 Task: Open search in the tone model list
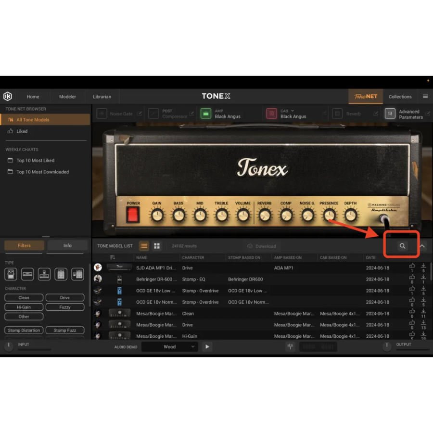tap(402, 246)
